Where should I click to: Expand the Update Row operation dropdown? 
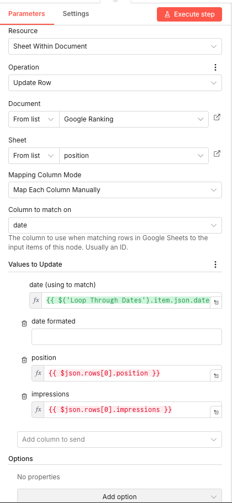pos(115,83)
